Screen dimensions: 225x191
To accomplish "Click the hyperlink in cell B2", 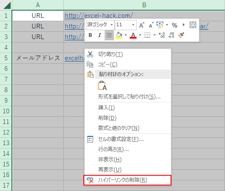I will 74,26.
